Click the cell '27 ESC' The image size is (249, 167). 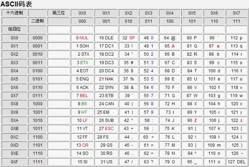(106, 129)
